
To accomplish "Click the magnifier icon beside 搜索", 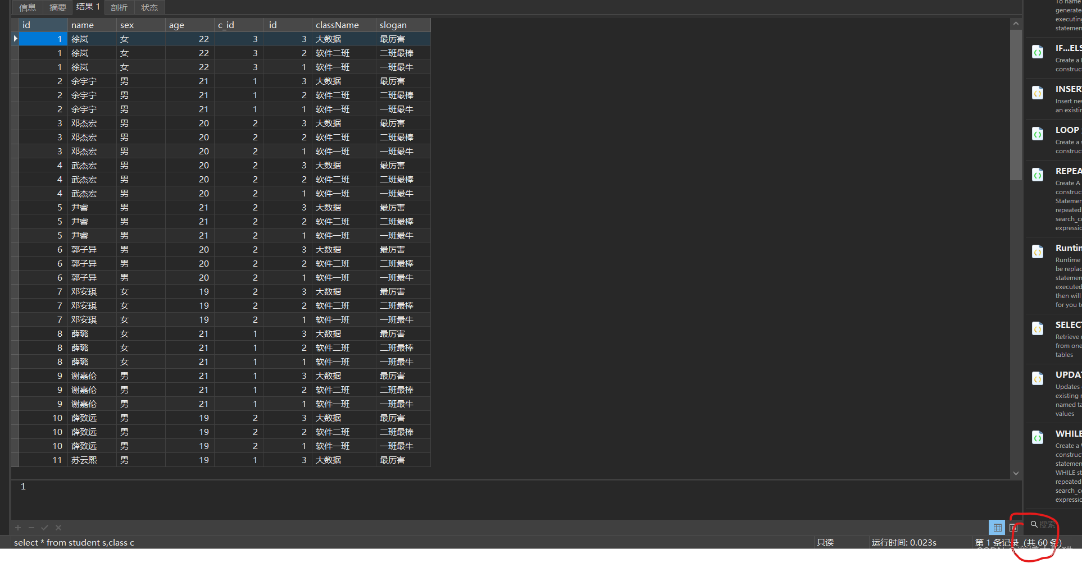I will tap(1034, 524).
